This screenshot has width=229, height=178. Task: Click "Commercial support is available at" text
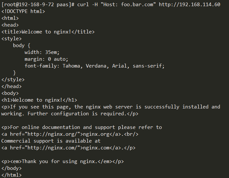click(x=51, y=141)
